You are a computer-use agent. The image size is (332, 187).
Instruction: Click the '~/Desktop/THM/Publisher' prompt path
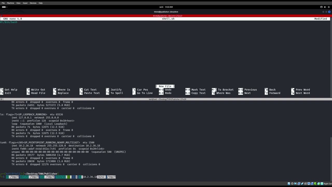[41, 174]
